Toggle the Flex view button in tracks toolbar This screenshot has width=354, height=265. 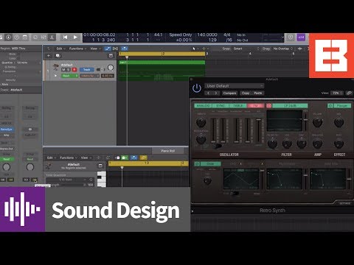point(115,49)
